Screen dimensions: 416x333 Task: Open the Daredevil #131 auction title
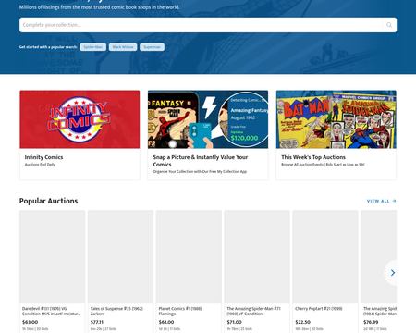point(52,311)
